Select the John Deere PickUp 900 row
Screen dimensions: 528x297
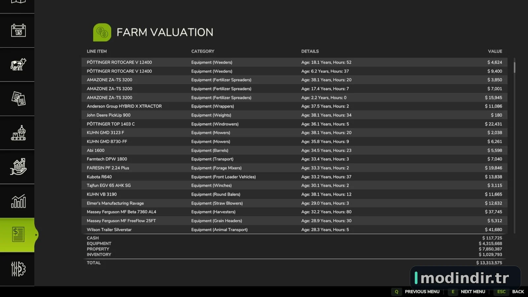coord(294,115)
